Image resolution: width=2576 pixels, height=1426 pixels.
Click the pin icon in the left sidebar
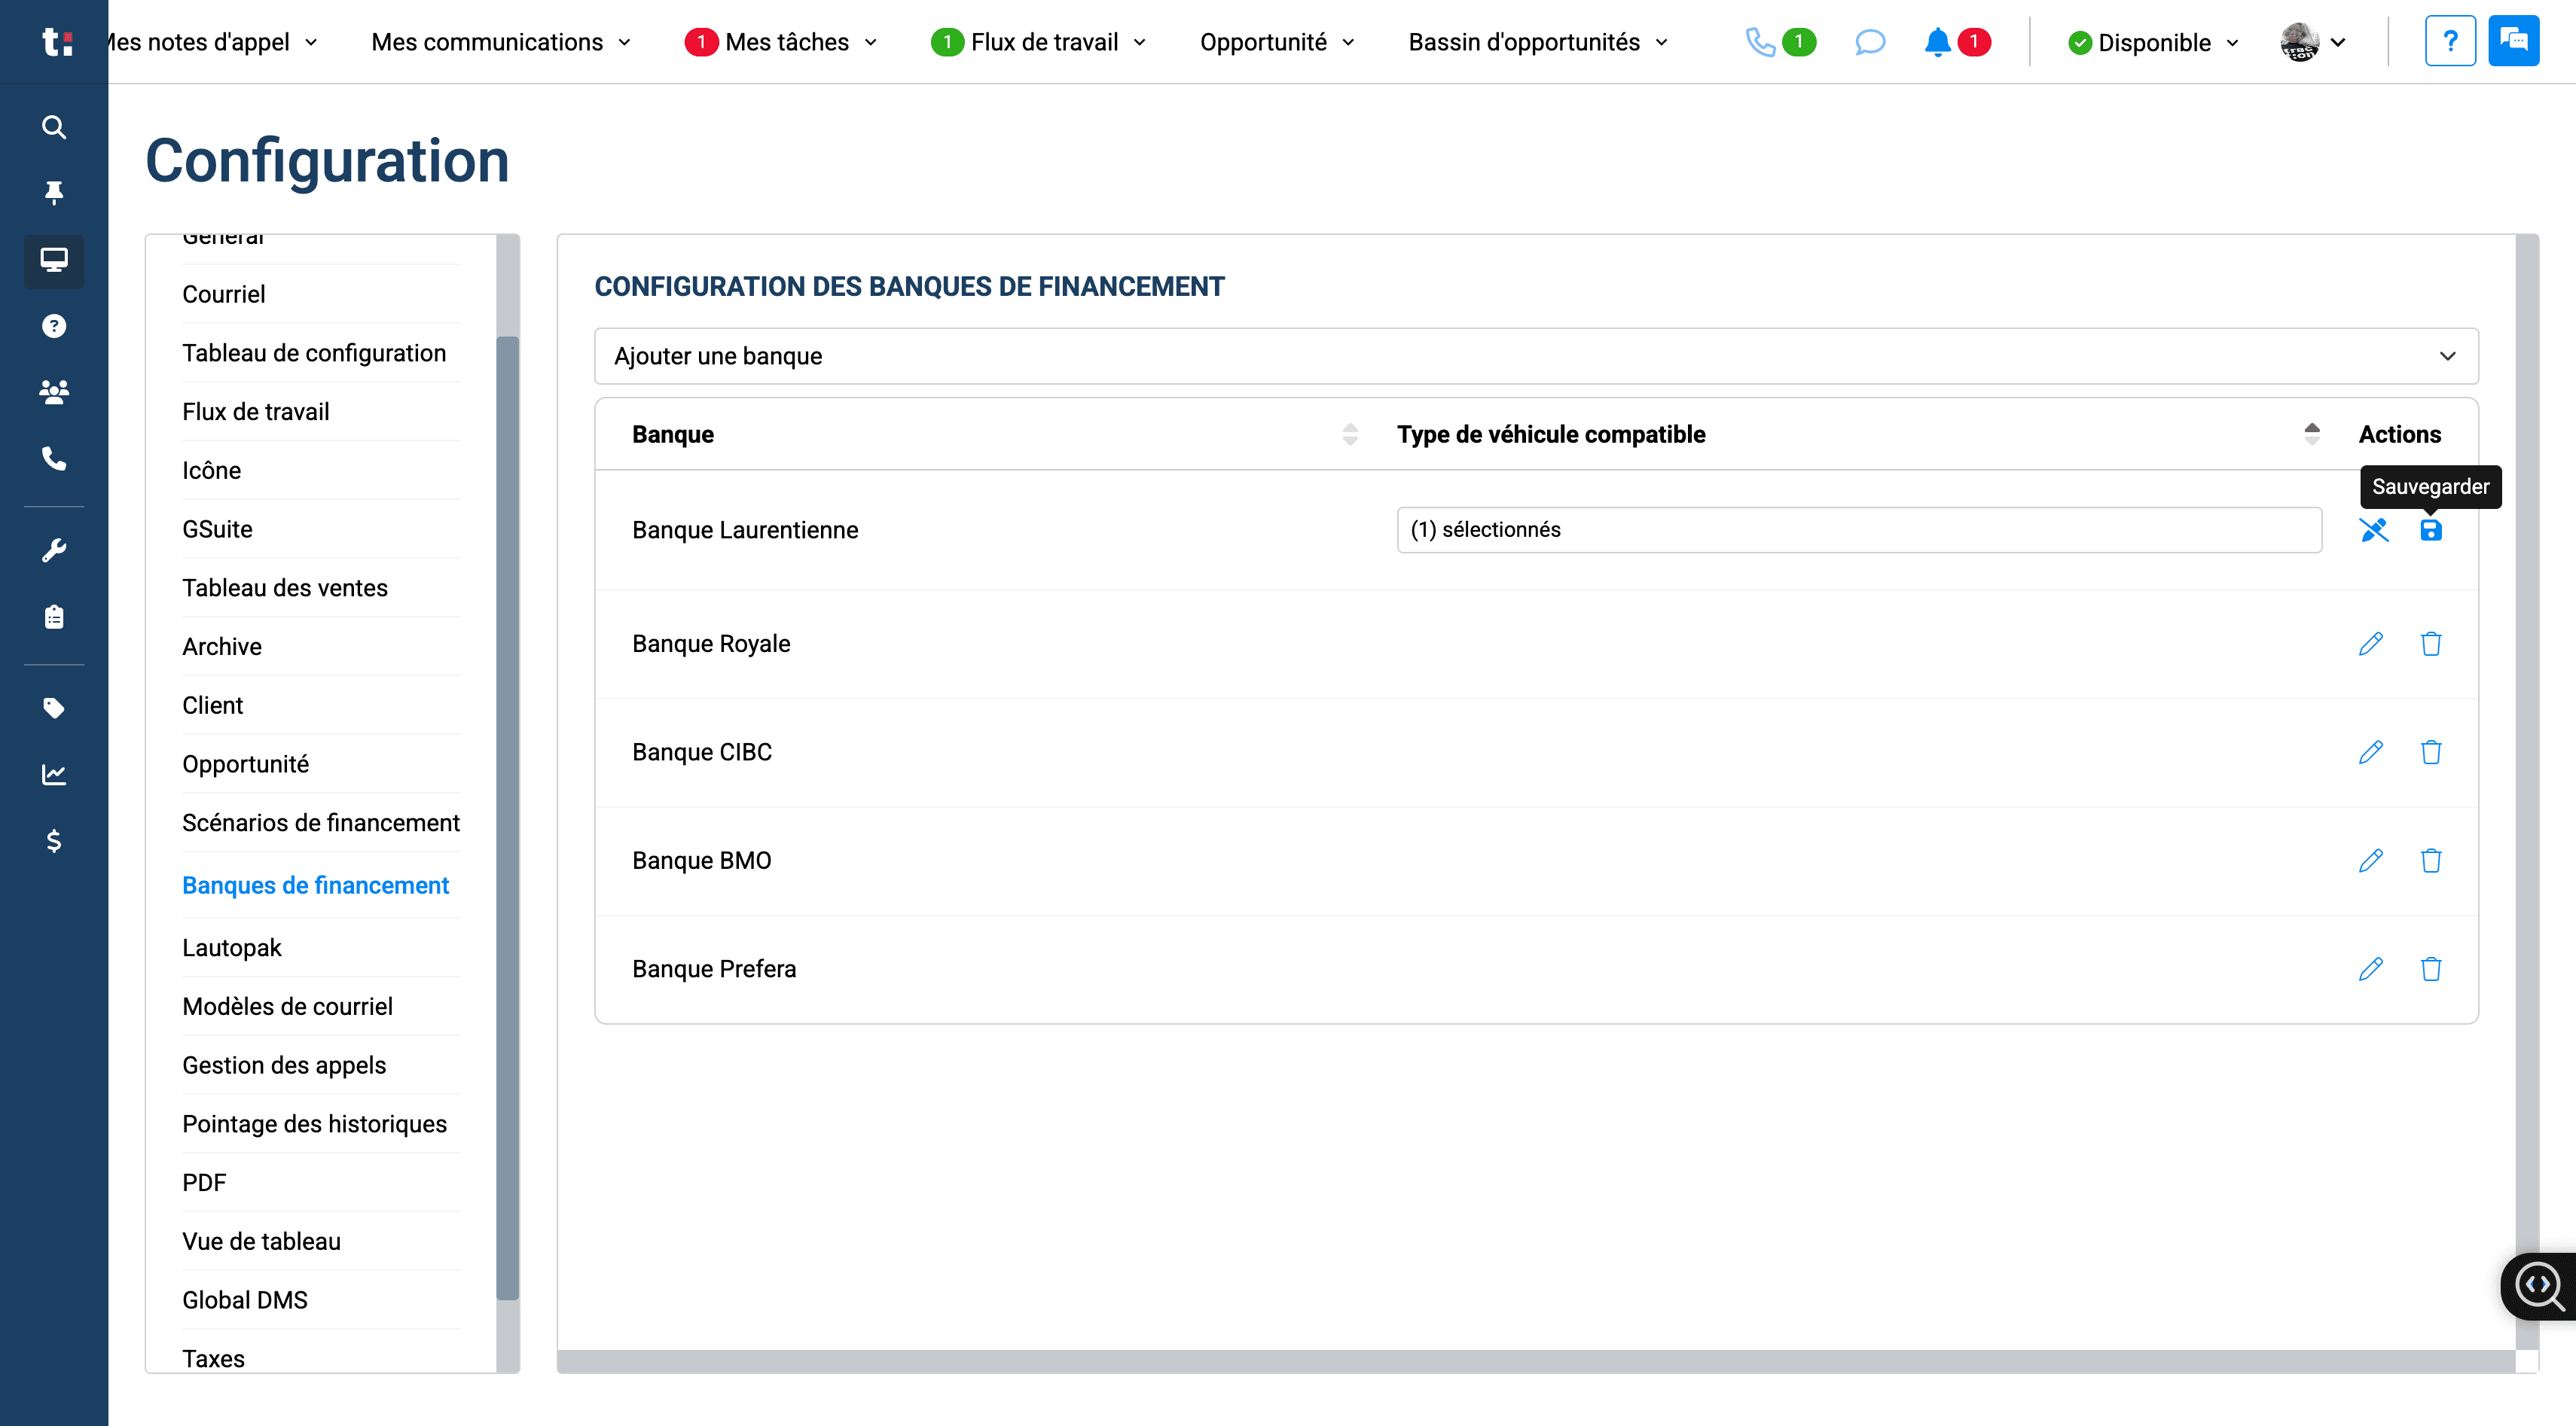54,193
